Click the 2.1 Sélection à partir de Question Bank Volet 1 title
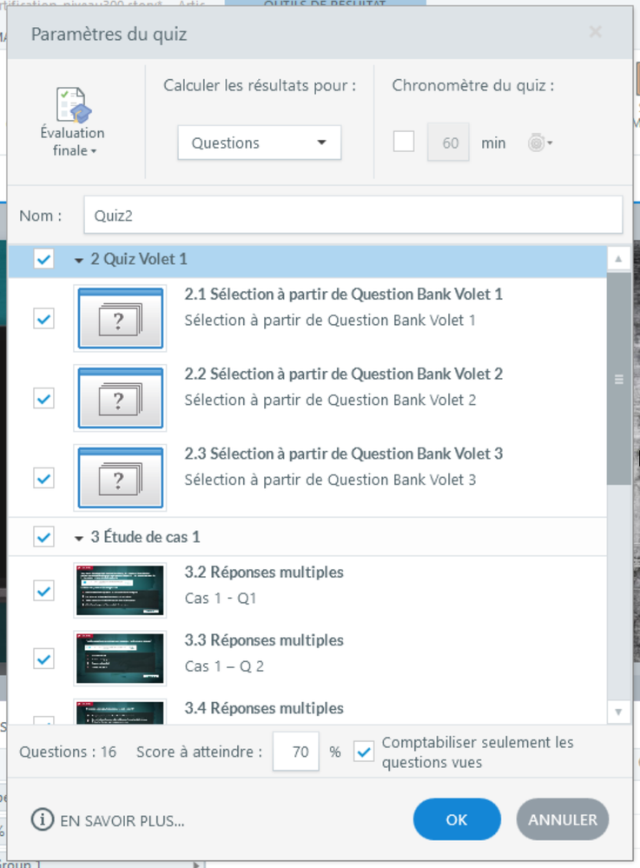Viewport: 640px width, 868px height. point(344,294)
